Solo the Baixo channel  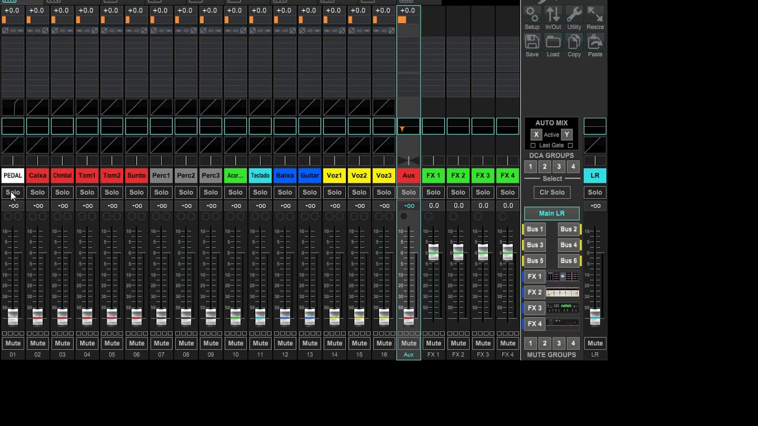click(x=285, y=192)
